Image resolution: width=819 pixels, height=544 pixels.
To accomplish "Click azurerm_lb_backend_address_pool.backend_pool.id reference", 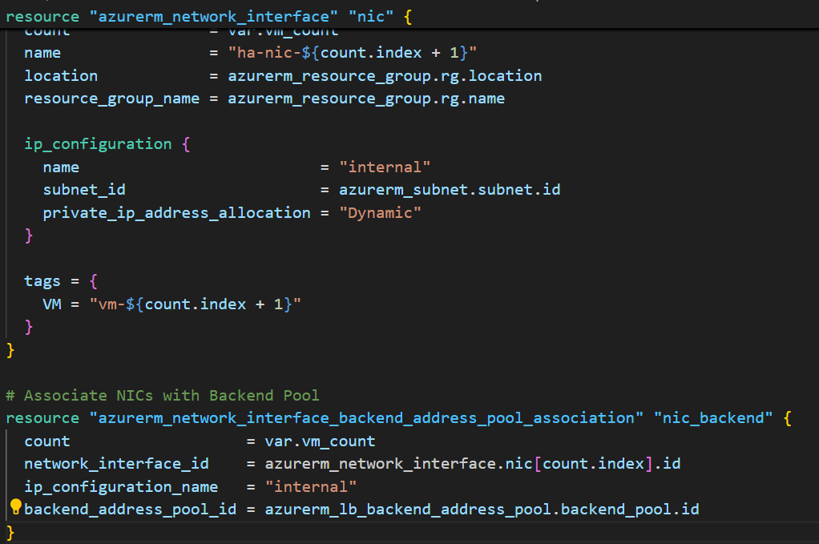I will tap(482, 510).
